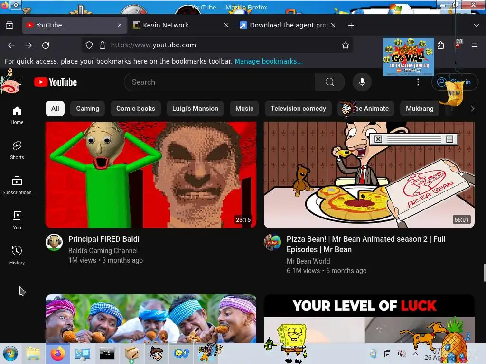Click the page vertical scrollbar thumb
The image size is (486, 364).
pyautogui.click(x=484, y=273)
